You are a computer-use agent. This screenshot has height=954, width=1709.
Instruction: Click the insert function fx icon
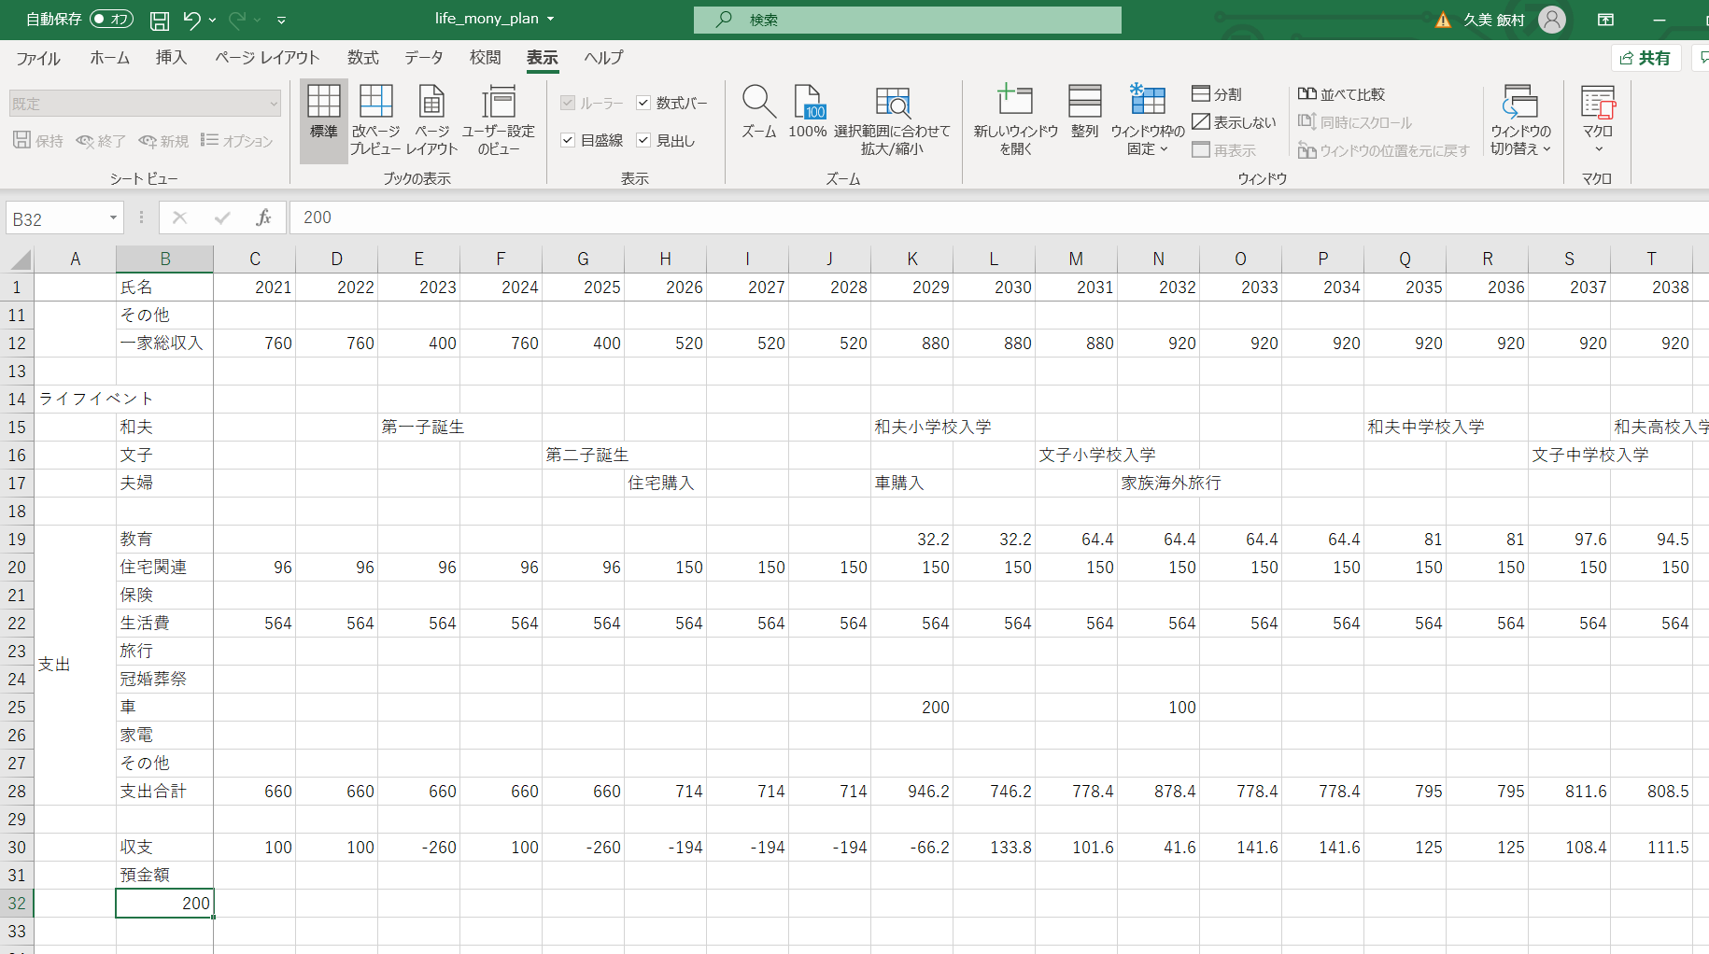(x=263, y=217)
